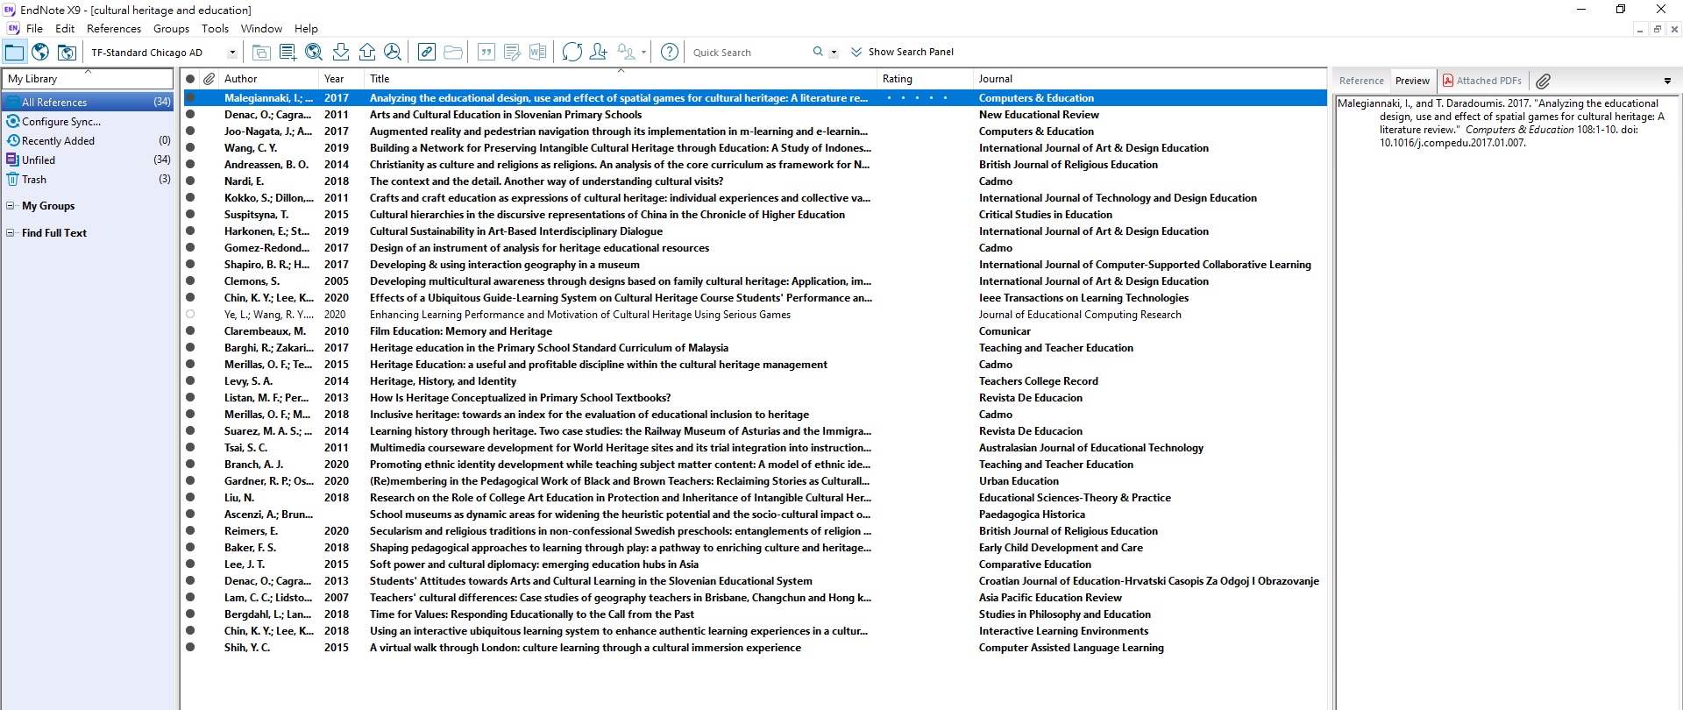Toggle read status dot for Nardi, E. row
This screenshot has width=1683, height=710.
[x=190, y=181]
